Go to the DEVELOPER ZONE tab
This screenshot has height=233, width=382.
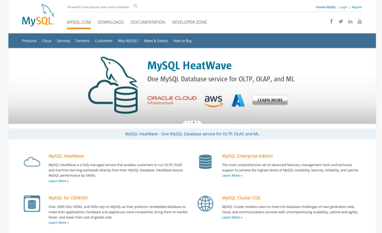[x=189, y=22]
